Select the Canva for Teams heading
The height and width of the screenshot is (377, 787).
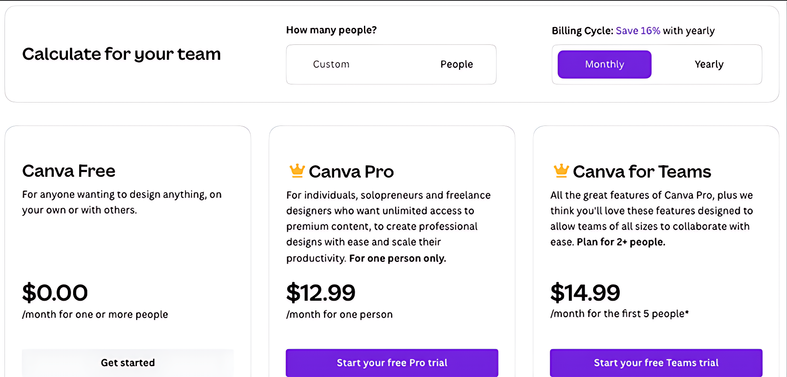tap(642, 171)
